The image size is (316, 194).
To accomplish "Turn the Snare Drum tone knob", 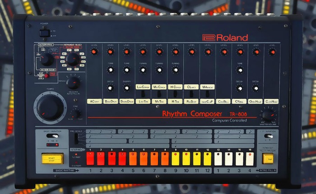I will tap(126, 70).
